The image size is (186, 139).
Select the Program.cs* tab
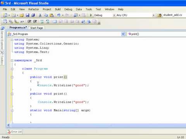pyautogui.click(x=18, y=27)
